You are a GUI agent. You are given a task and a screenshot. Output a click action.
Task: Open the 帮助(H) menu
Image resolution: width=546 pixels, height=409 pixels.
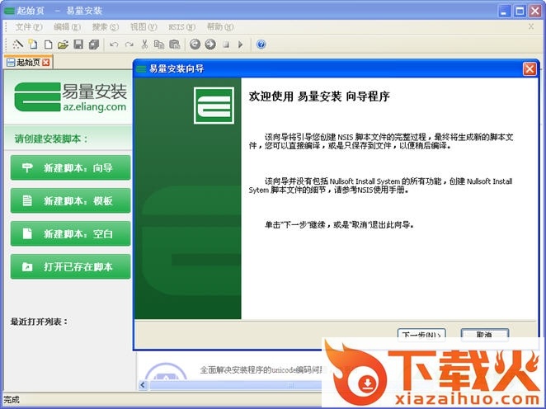click(220, 27)
